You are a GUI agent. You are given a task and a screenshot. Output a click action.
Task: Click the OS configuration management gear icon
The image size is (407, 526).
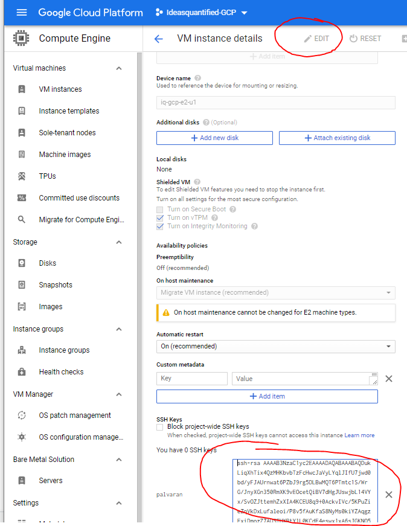[x=22, y=437]
